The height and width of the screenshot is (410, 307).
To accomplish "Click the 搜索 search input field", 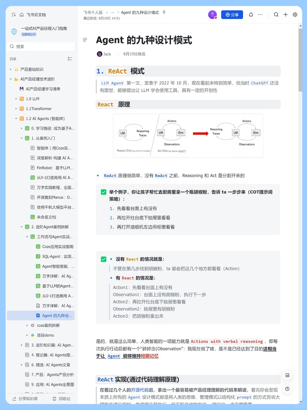I will click(41, 46).
